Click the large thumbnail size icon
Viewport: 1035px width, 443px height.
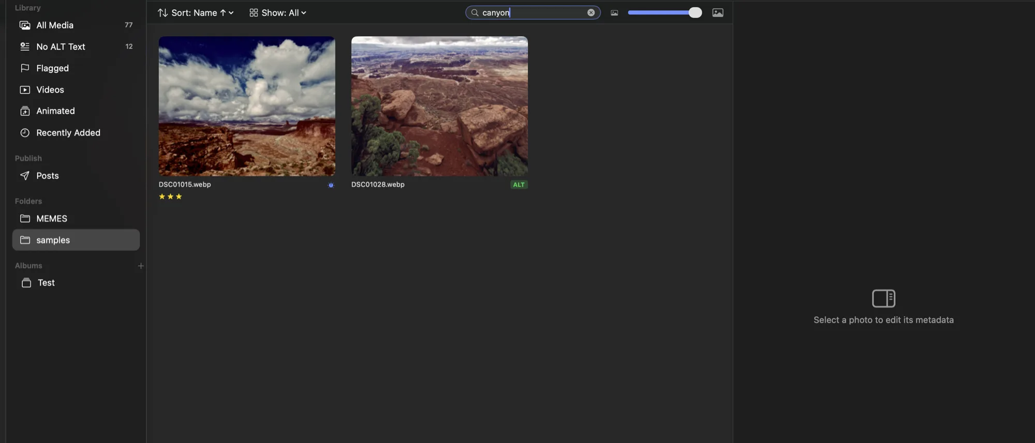point(718,12)
